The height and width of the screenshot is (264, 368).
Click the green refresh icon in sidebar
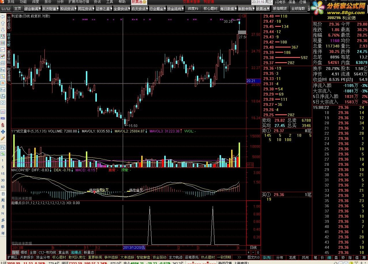tap(3, 153)
